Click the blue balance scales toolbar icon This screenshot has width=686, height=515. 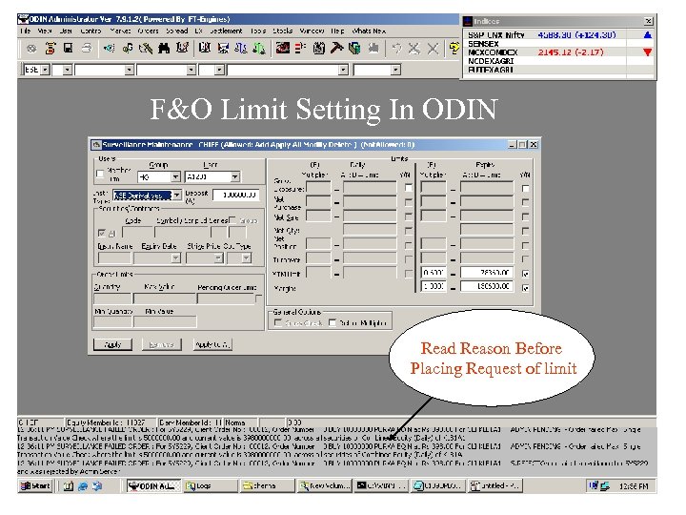pyautogui.click(x=241, y=48)
